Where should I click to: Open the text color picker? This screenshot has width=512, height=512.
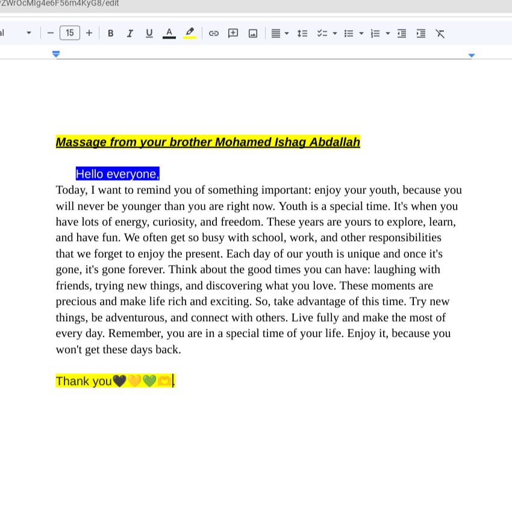[x=169, y=33]
